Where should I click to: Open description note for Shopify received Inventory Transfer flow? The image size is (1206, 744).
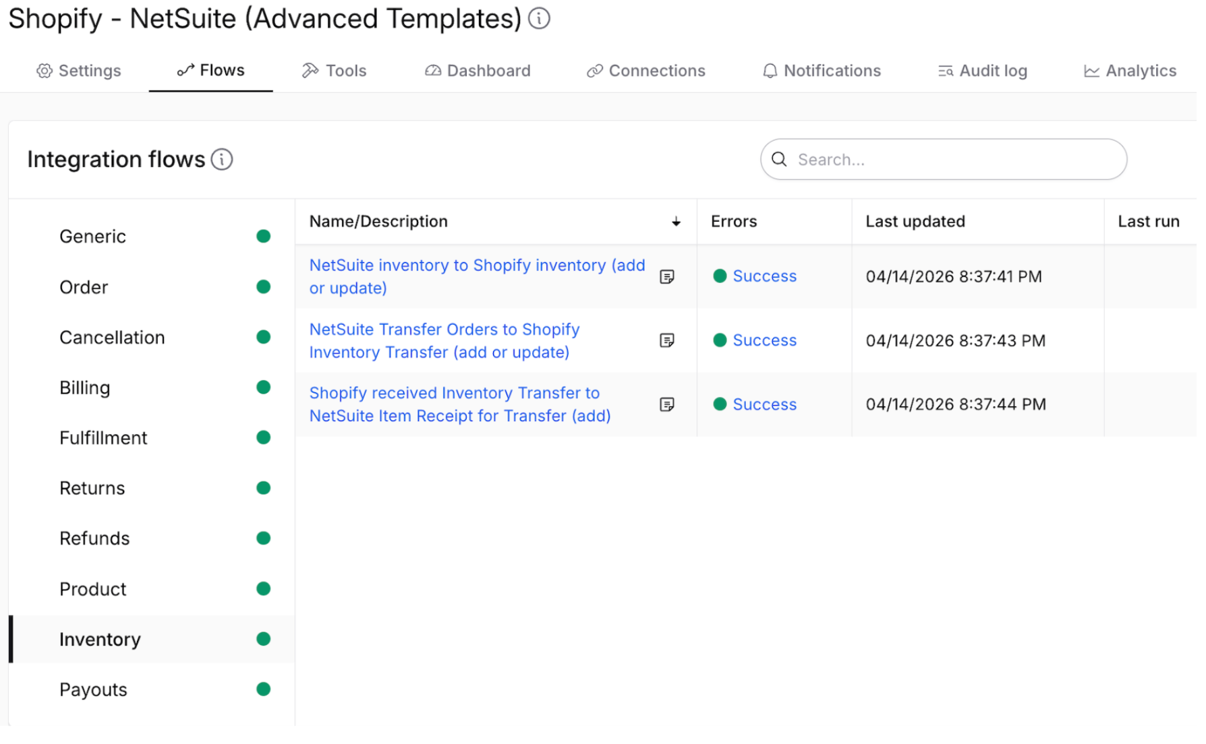click(x=667, y=404)
